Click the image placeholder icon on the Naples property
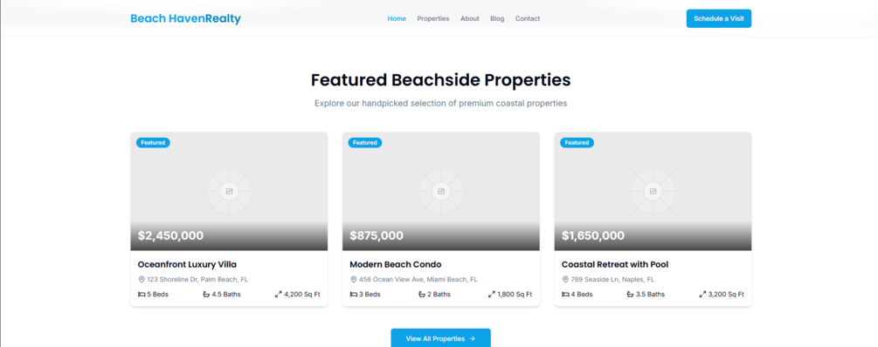The image size is (878, 347). pos(653,191)
